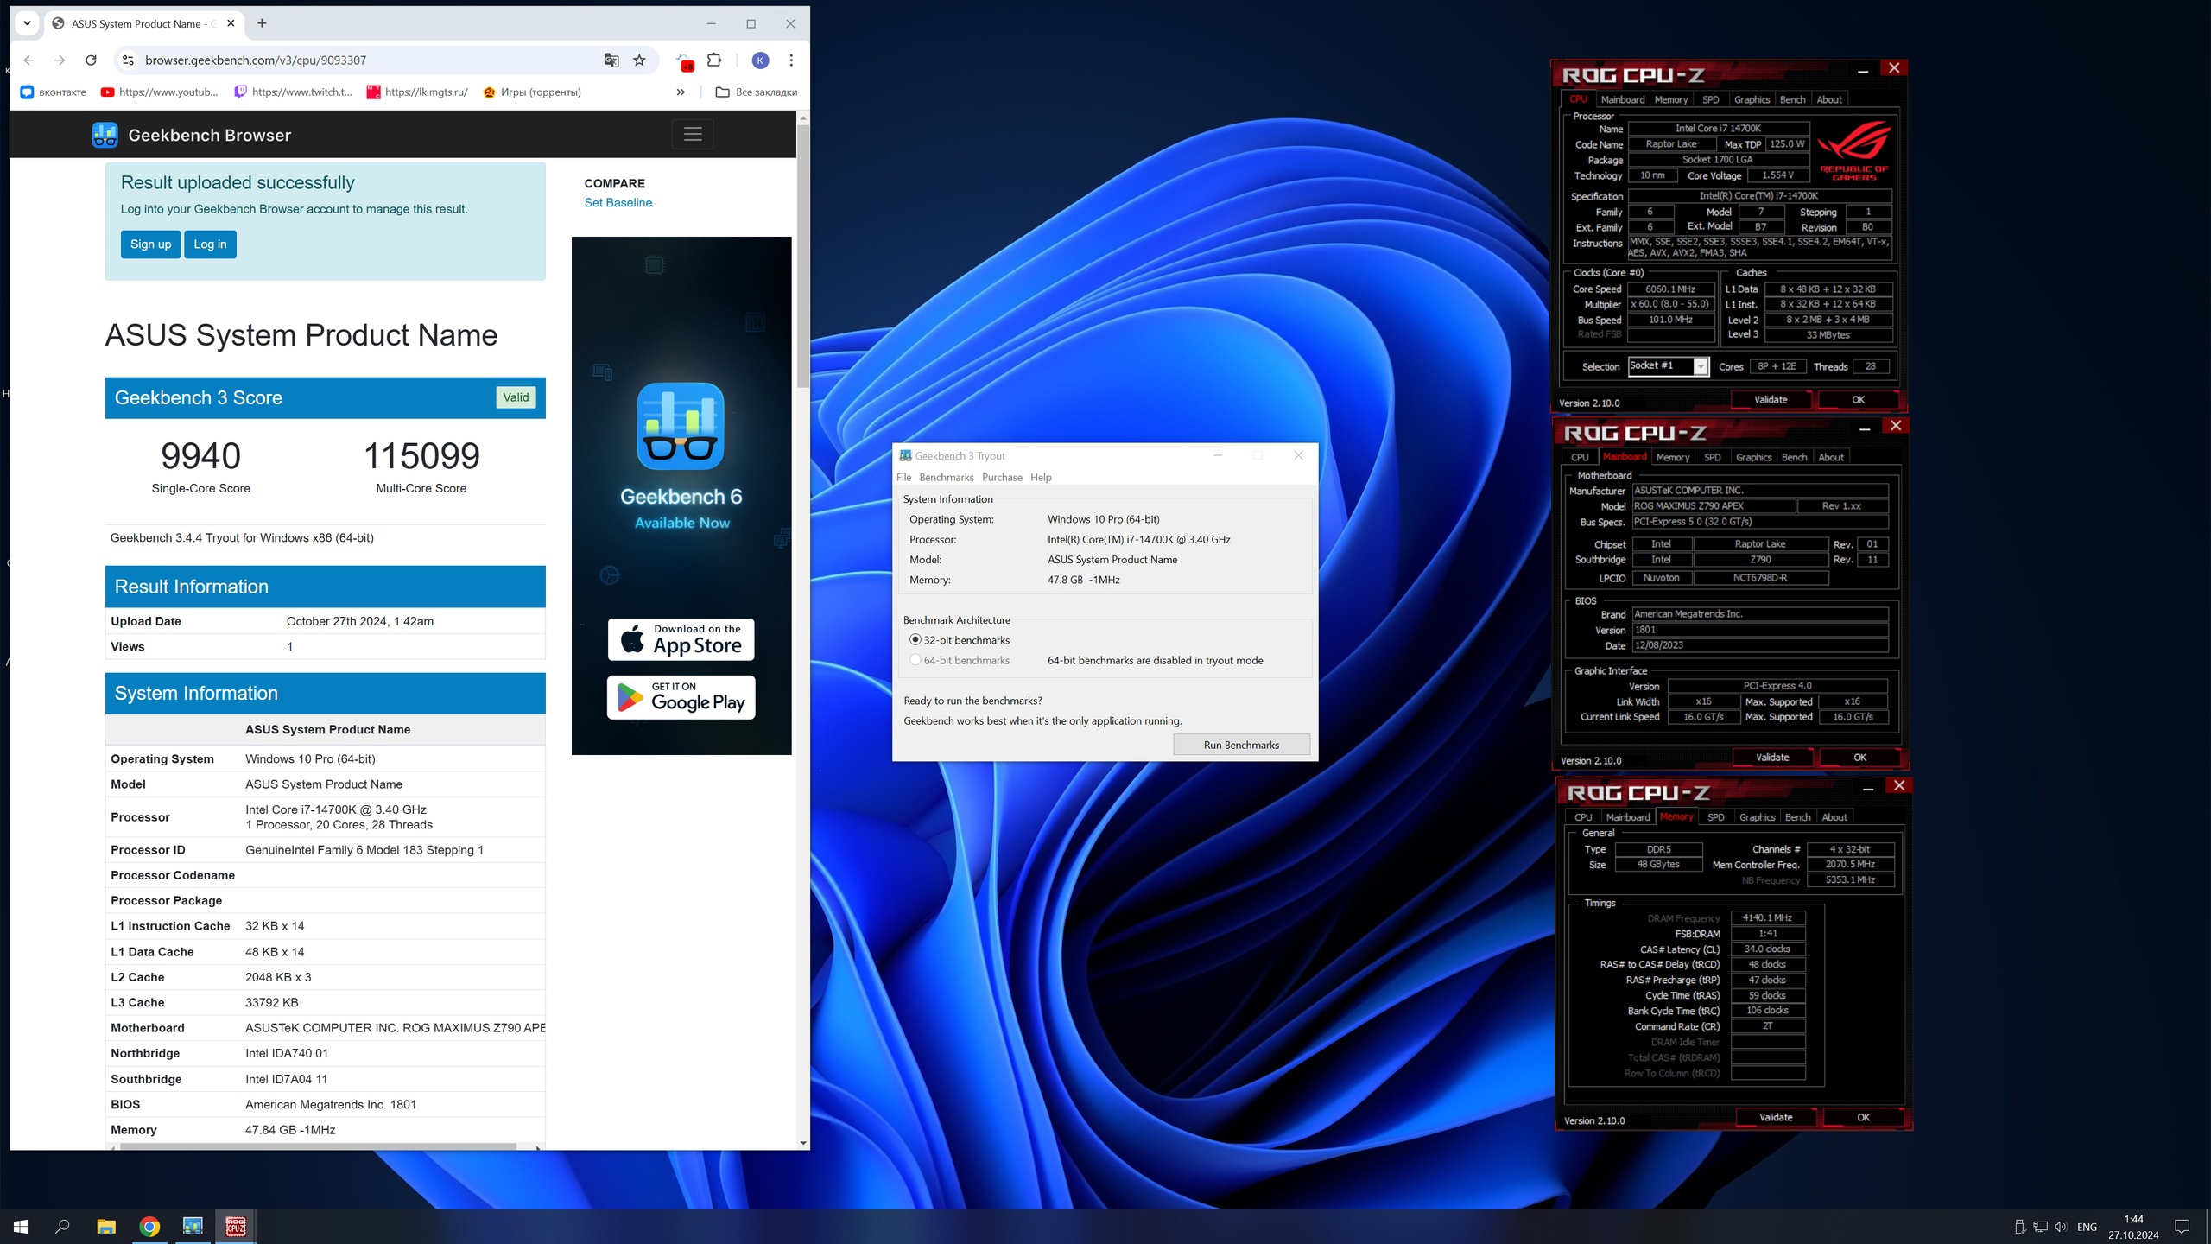Click Validate in middle CPU-Z window
Image resolution: width=2211 pixels, height=1244 pixels.
1772,758
